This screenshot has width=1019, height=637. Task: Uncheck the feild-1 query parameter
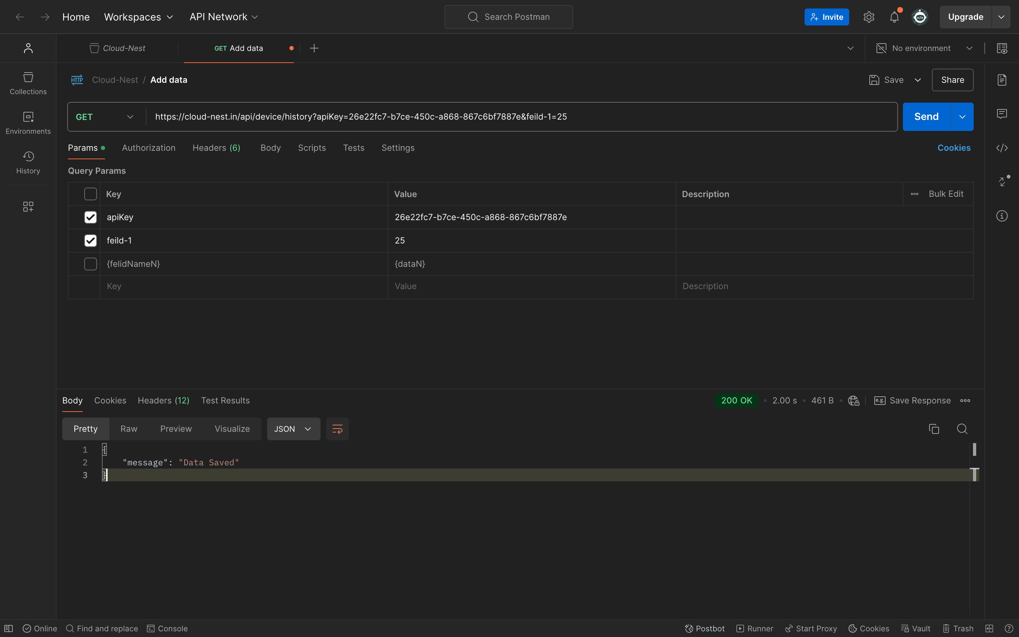coord(91,241)
